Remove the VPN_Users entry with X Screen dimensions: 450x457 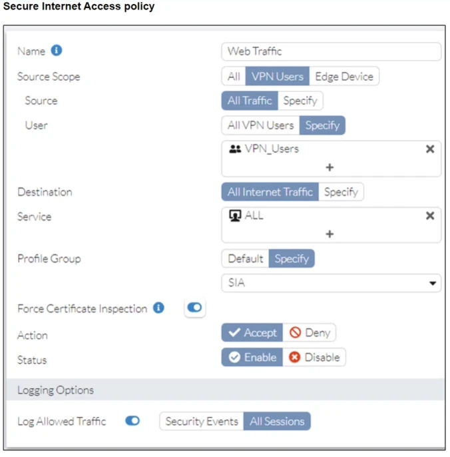coord(430,149)
